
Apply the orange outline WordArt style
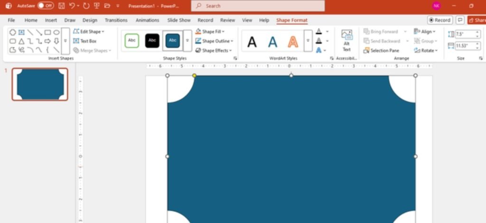tap(292, 41)
